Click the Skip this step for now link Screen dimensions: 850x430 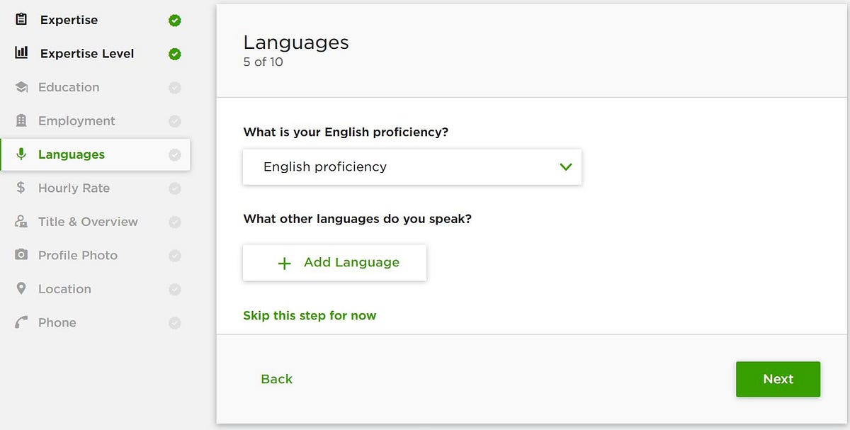coord(310,316)
